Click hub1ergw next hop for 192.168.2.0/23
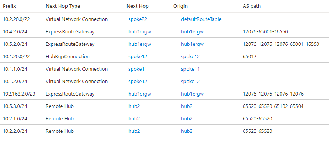The image size is (329, 141). (140, 94)
